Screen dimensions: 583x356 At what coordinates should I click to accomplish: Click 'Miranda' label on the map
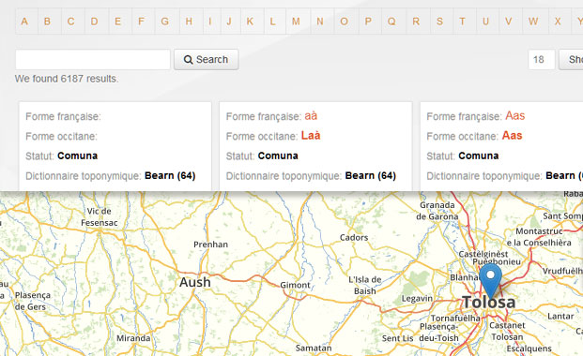133,338
